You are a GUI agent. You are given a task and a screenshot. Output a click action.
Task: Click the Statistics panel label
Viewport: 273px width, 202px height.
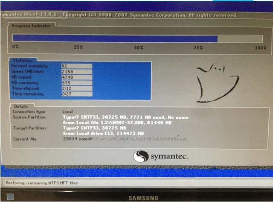[23, 61]
